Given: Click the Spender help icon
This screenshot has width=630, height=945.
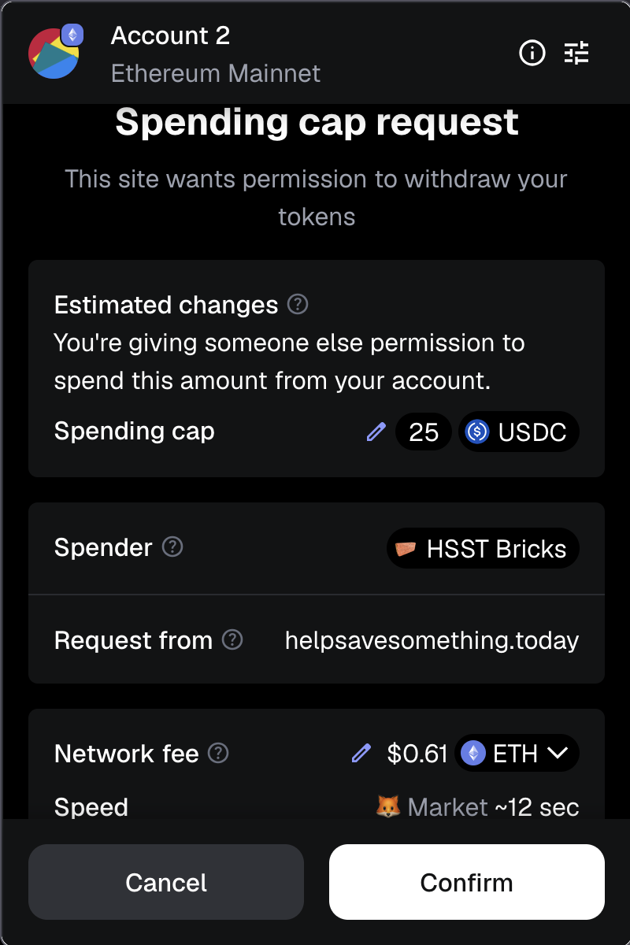Looking at the screenshot, I should tap(172, 547).
